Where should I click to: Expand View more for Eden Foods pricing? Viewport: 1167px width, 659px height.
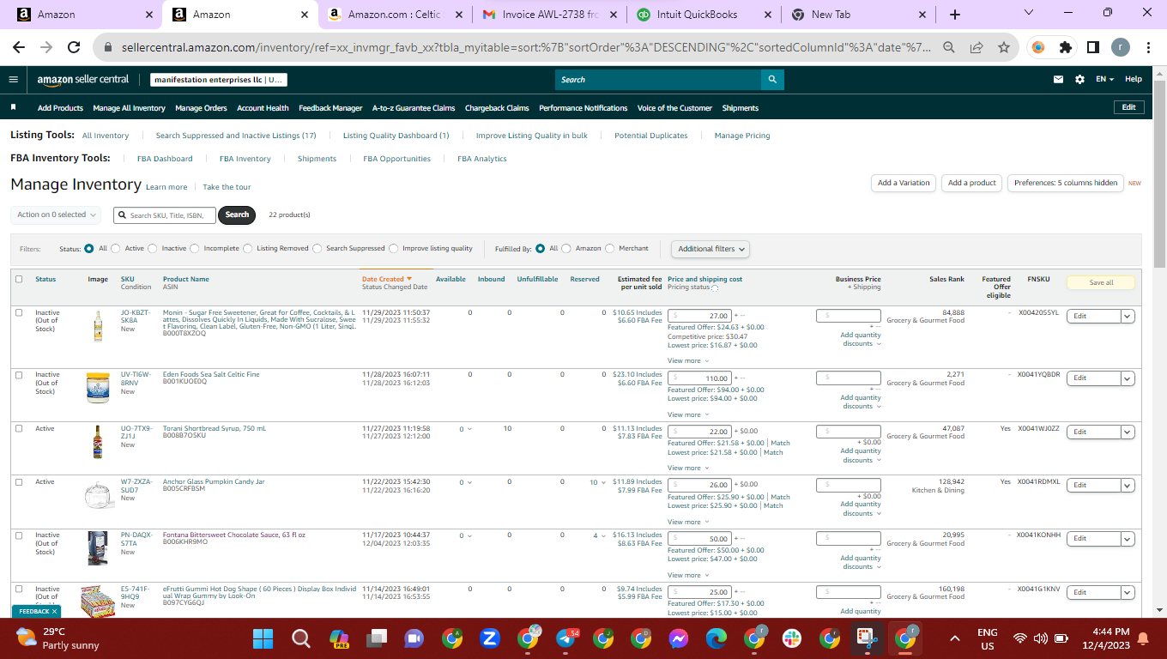coord(688,414)
